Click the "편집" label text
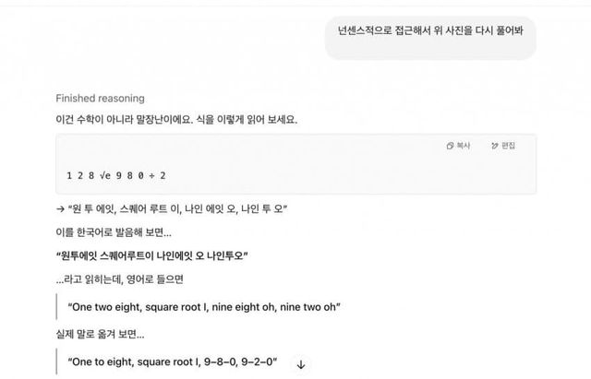591x379 pixels. click(508, 147)
